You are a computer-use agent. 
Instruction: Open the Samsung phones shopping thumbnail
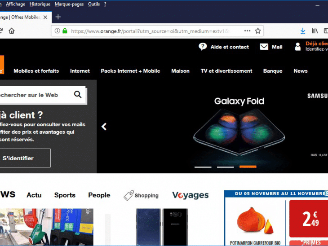(x=162, y=227)
